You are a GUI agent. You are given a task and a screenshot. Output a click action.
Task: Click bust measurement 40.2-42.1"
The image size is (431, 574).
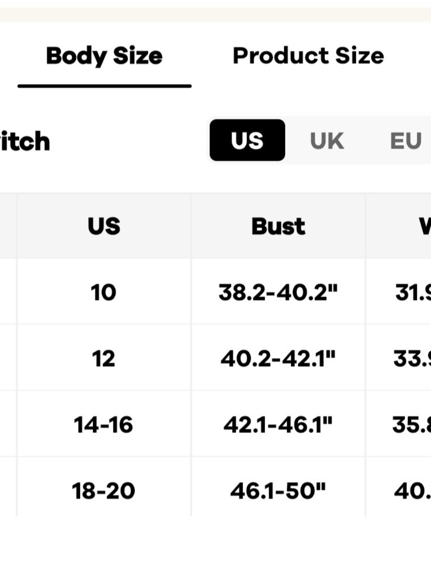[278, 358]
